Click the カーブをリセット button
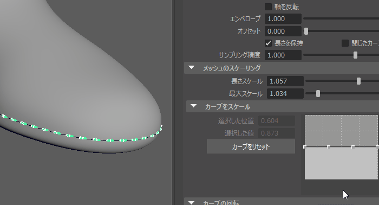Viewport: 379px width, 205px height. [x=251, y=146]
